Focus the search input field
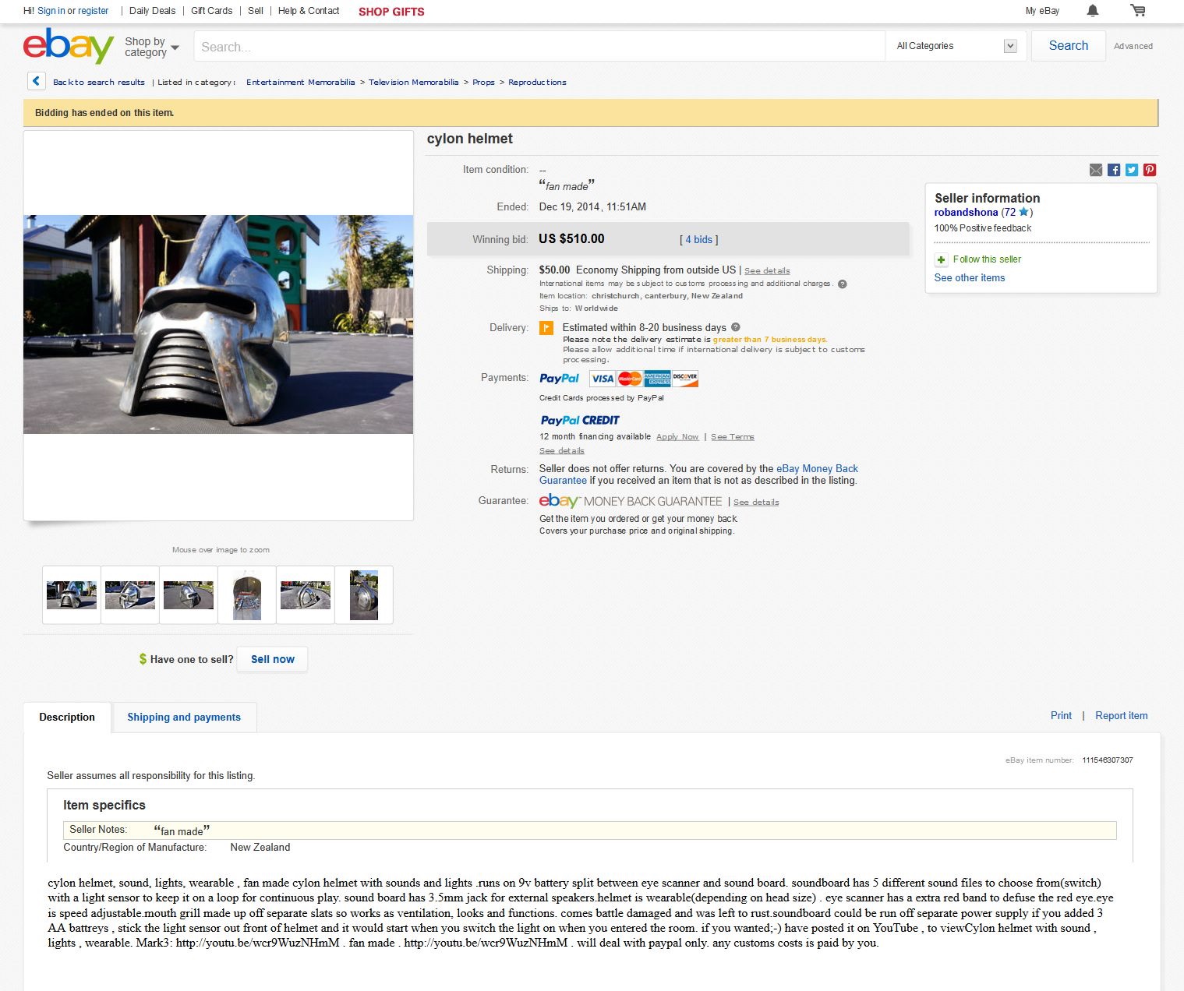 [x=539, y=46]
